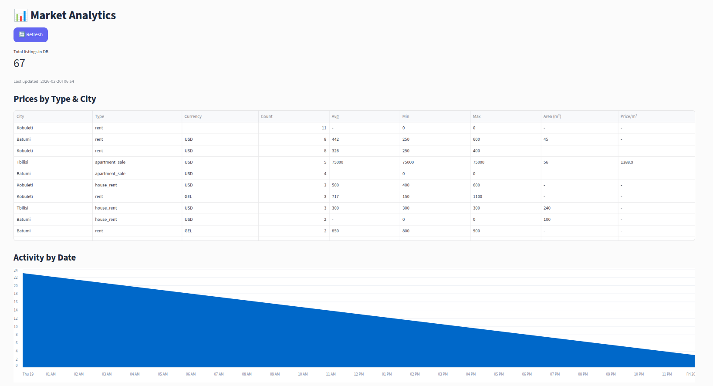
Task: Select the 1388.9 price per m² cell
Action: click(x=627, y=162)
